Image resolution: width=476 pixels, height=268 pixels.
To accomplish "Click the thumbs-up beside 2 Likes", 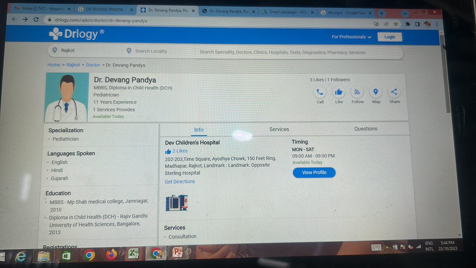I will (x=168, y=151).
